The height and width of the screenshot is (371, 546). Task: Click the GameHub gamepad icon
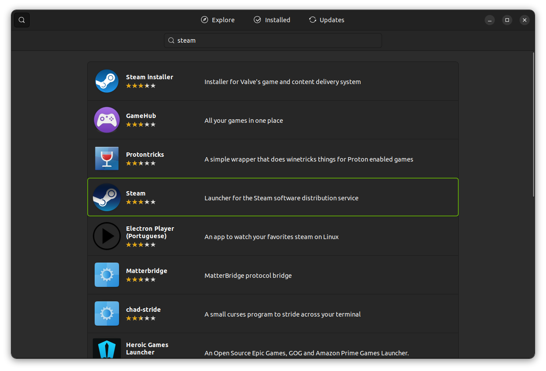pos(107,120)
